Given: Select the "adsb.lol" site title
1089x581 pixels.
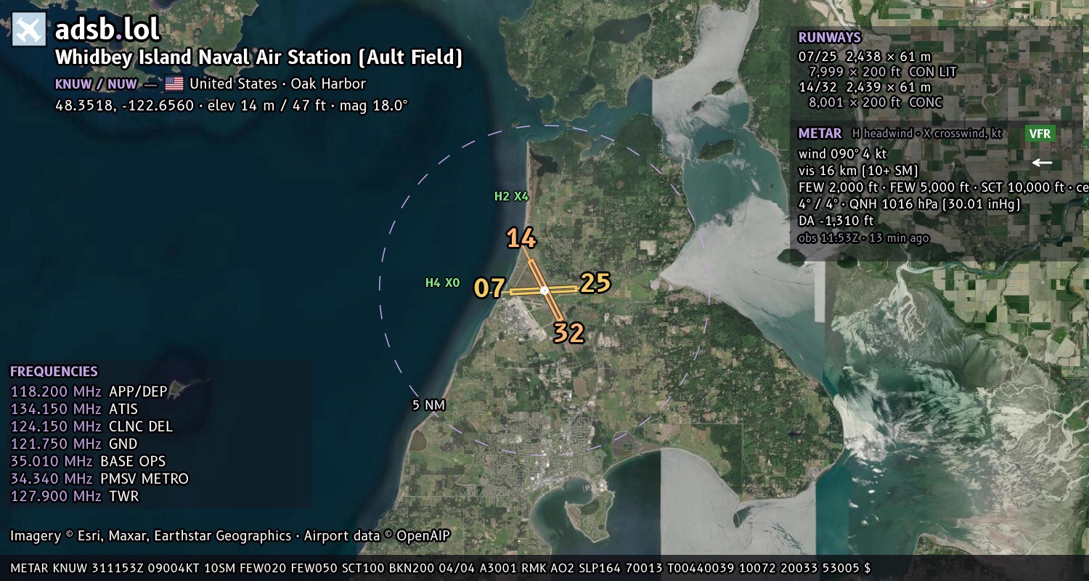Looking at the screenshot, I should [107, 30].
